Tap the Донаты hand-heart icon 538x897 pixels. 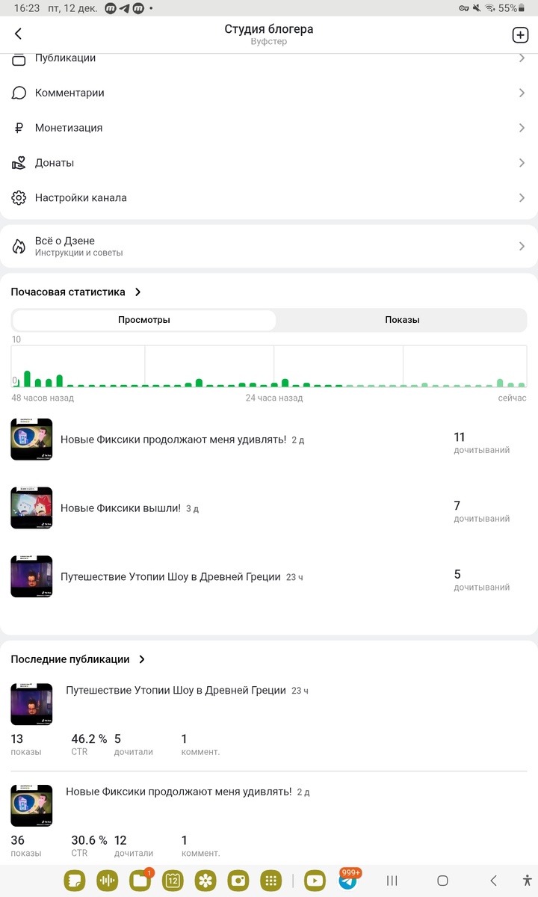pos(19,163)
